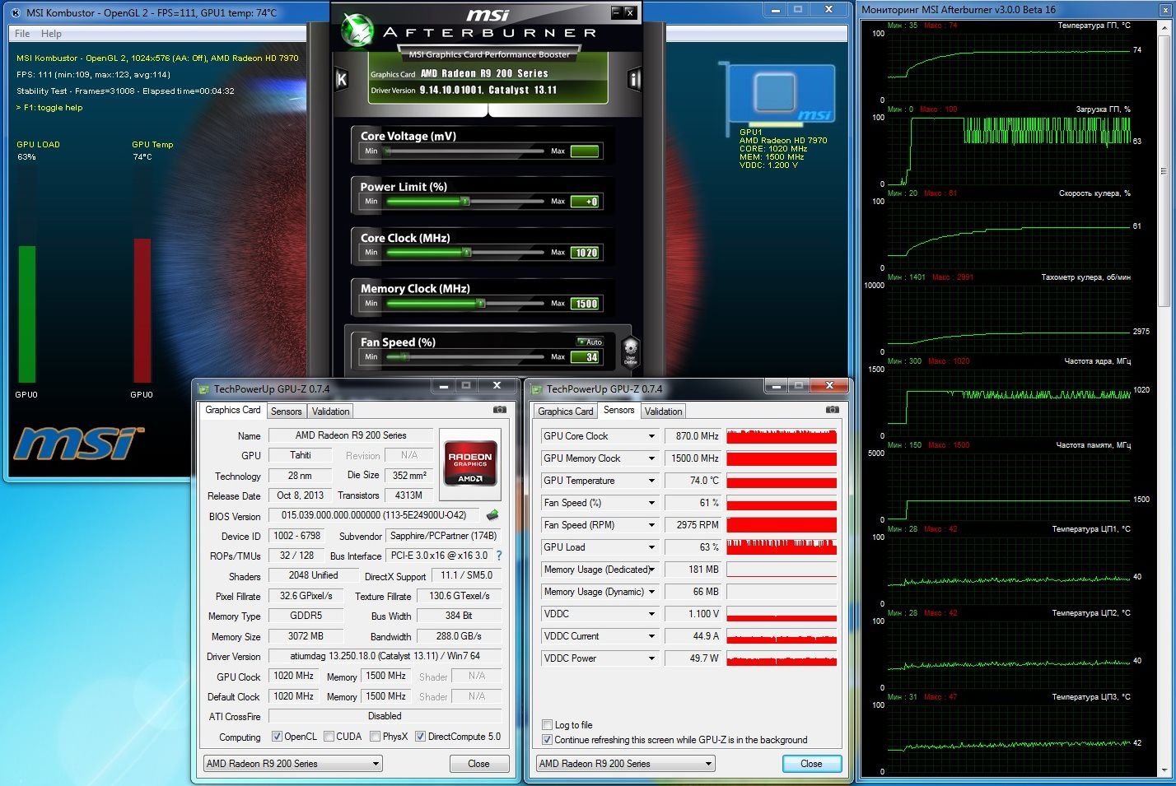
Task: Click the BIOS save chip icon
Action: [492, 515]
